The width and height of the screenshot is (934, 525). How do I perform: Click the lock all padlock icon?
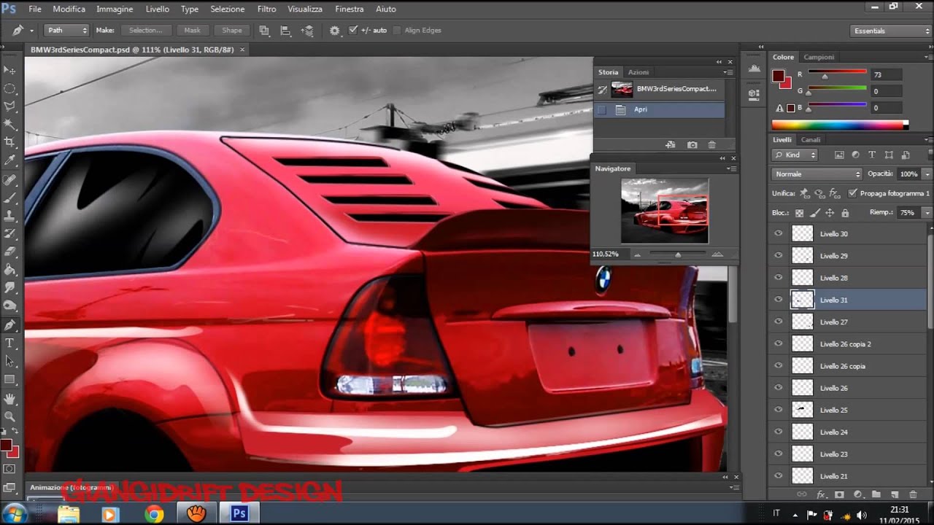tap(845, 213)
